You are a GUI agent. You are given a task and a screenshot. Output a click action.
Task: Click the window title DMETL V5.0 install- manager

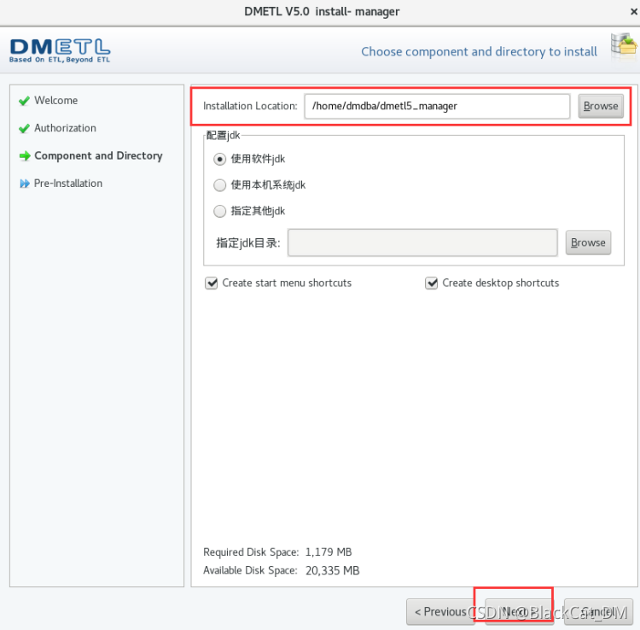pos(322,11)
